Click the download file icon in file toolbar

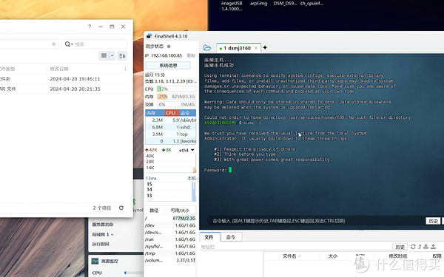point(426,247)
